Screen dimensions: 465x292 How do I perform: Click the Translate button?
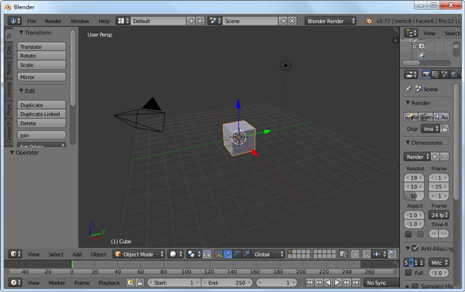point(42,46)
